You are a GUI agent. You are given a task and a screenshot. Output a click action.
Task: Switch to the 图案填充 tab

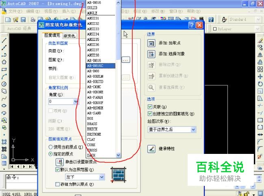tap(52, 35)
